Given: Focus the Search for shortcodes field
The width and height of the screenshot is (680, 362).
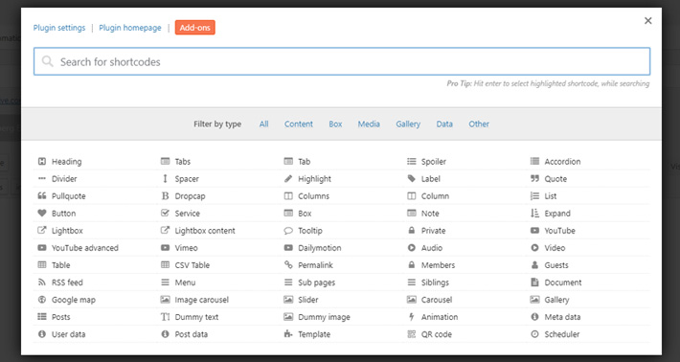Looking at the screenshot, I should tap(342, 61).
